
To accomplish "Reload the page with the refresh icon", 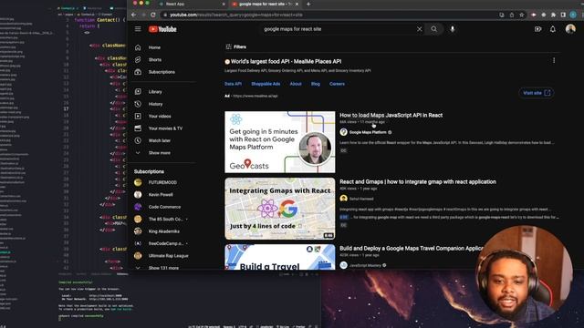I will 153,15.
